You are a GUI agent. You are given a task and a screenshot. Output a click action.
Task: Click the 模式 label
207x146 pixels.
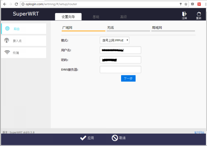click(x=65, y=40)
